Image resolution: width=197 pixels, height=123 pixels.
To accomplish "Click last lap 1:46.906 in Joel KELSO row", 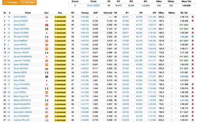I will pos(184,76).
